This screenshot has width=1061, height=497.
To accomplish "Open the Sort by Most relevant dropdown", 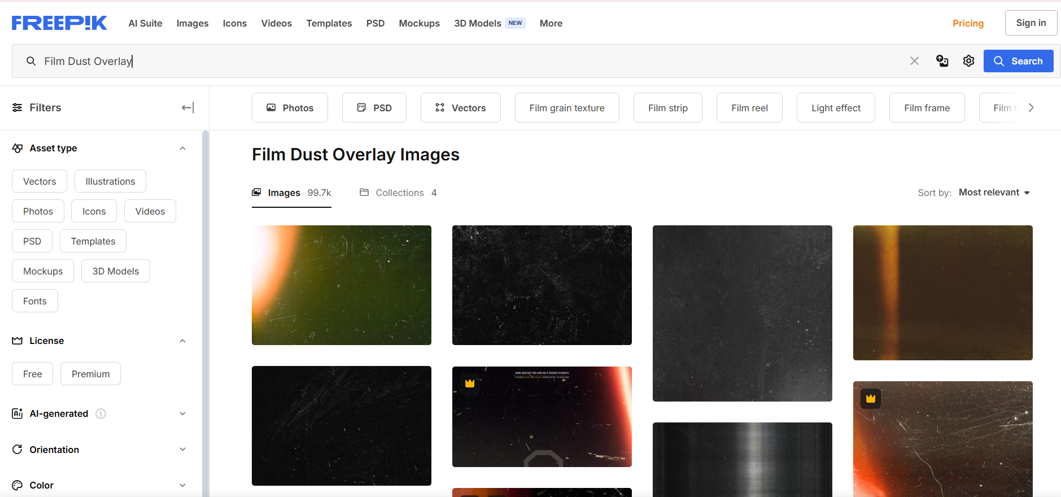I will [x=994, y=193].
